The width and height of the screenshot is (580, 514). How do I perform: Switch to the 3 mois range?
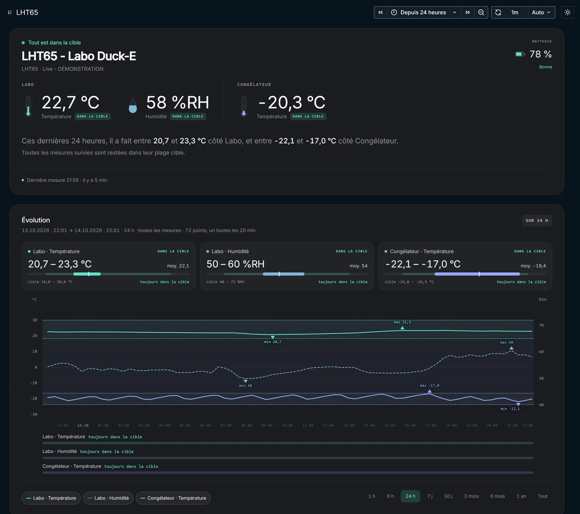[x=471, y=496]
